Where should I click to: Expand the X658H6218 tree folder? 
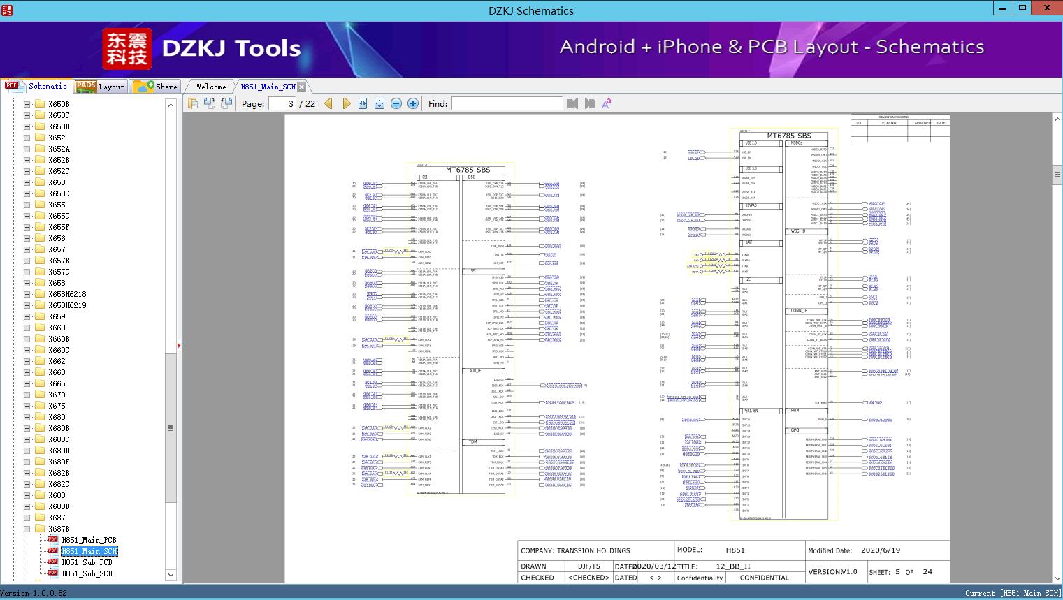tap(27, 294)
